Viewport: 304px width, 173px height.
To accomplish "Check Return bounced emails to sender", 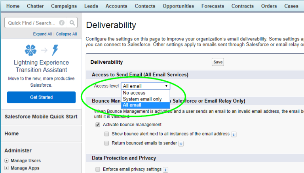I will click(x=106, y=143).
